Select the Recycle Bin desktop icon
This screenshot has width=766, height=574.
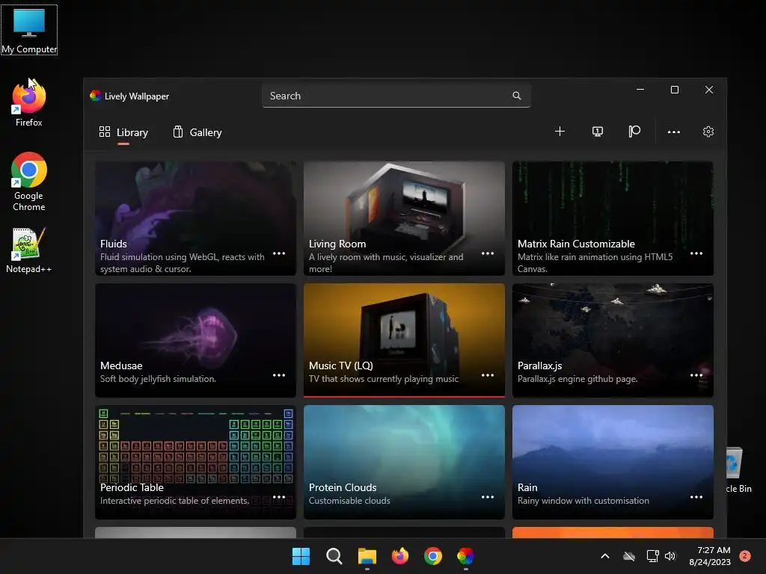[738, 469]
